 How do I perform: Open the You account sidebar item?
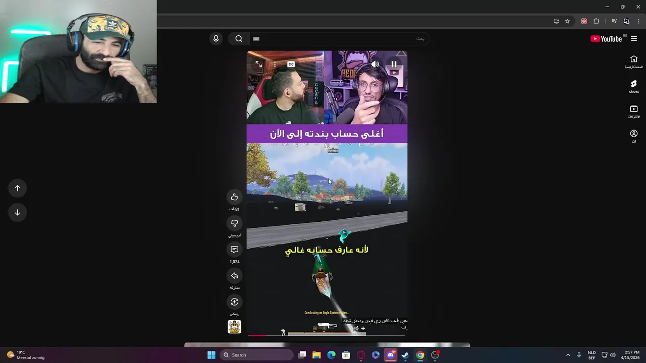(x=634, y=136)
